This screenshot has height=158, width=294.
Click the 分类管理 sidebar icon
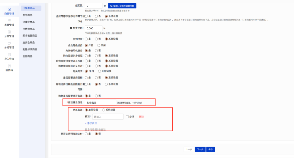[x=9, y=32]
